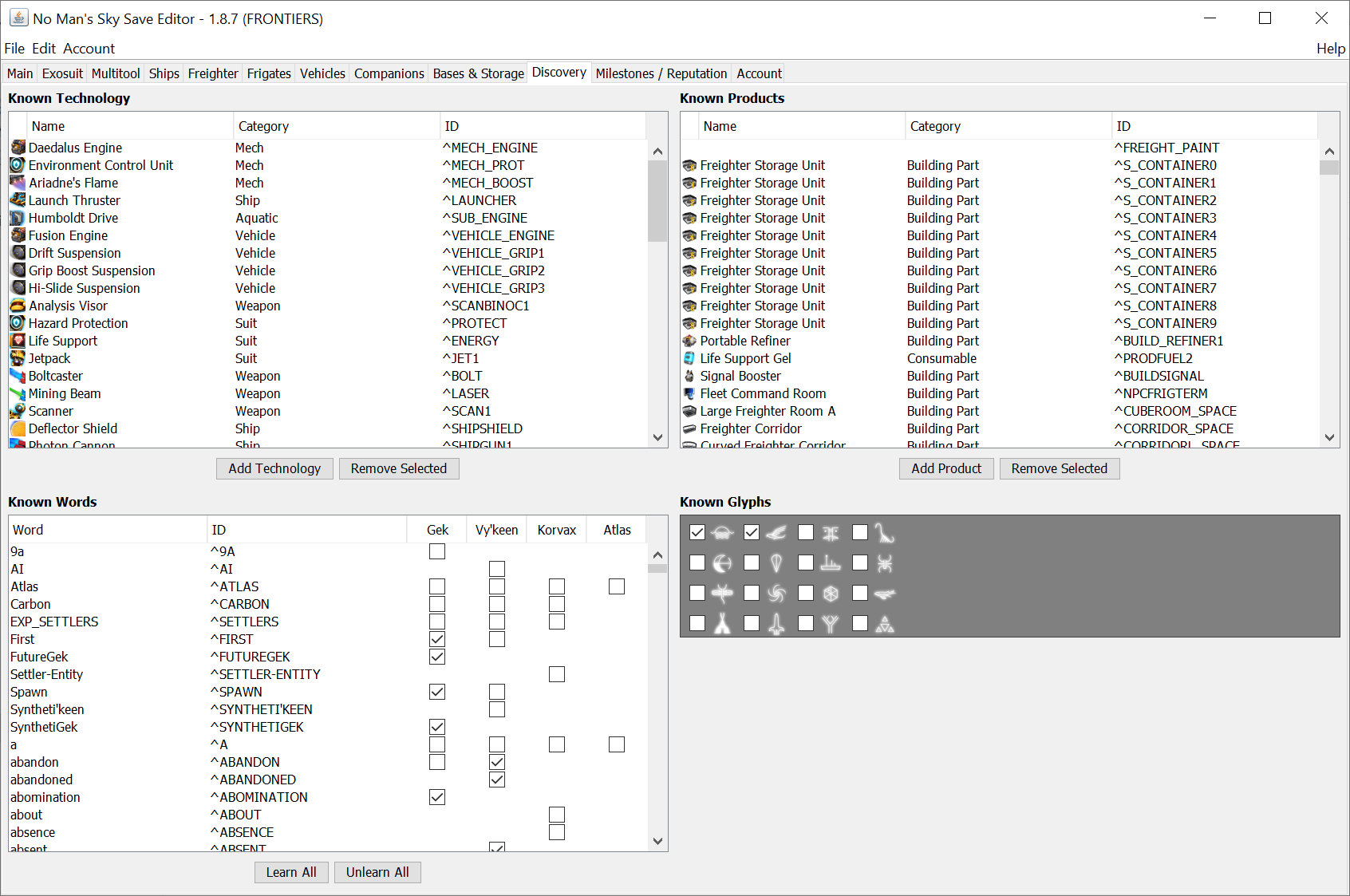Click the Signal Booster icon
1350x896 pixels.
(690, 376)
